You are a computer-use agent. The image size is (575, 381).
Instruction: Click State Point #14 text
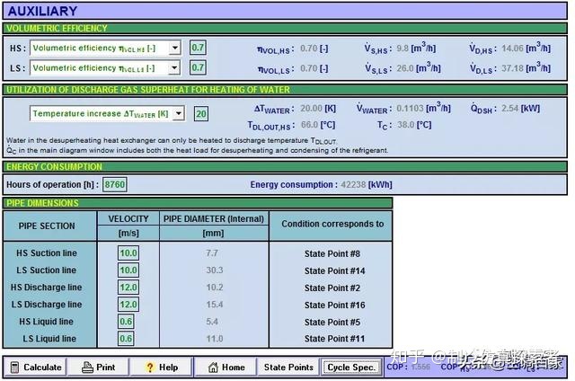pyautogui.click(x=334, y=271)
